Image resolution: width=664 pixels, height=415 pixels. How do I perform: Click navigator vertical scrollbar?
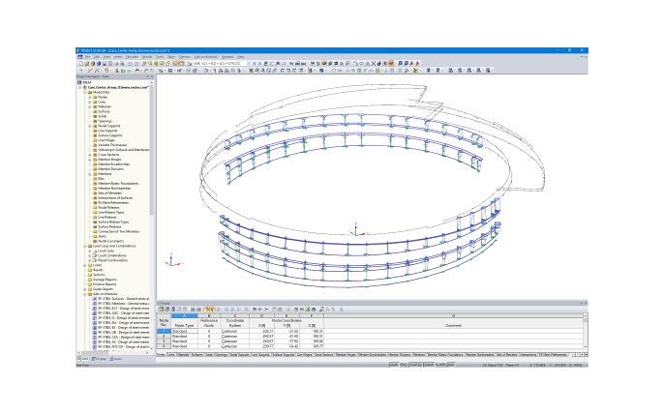click(x=152, y=148)
